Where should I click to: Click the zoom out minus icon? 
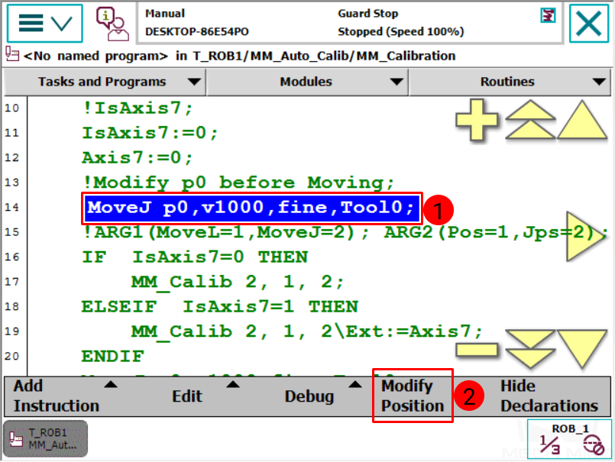(x=477, y=350)
